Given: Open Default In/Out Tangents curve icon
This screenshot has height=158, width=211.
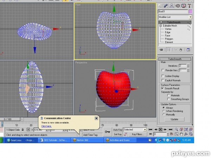Looking at the screenshot, I should (x=126, y=134).
